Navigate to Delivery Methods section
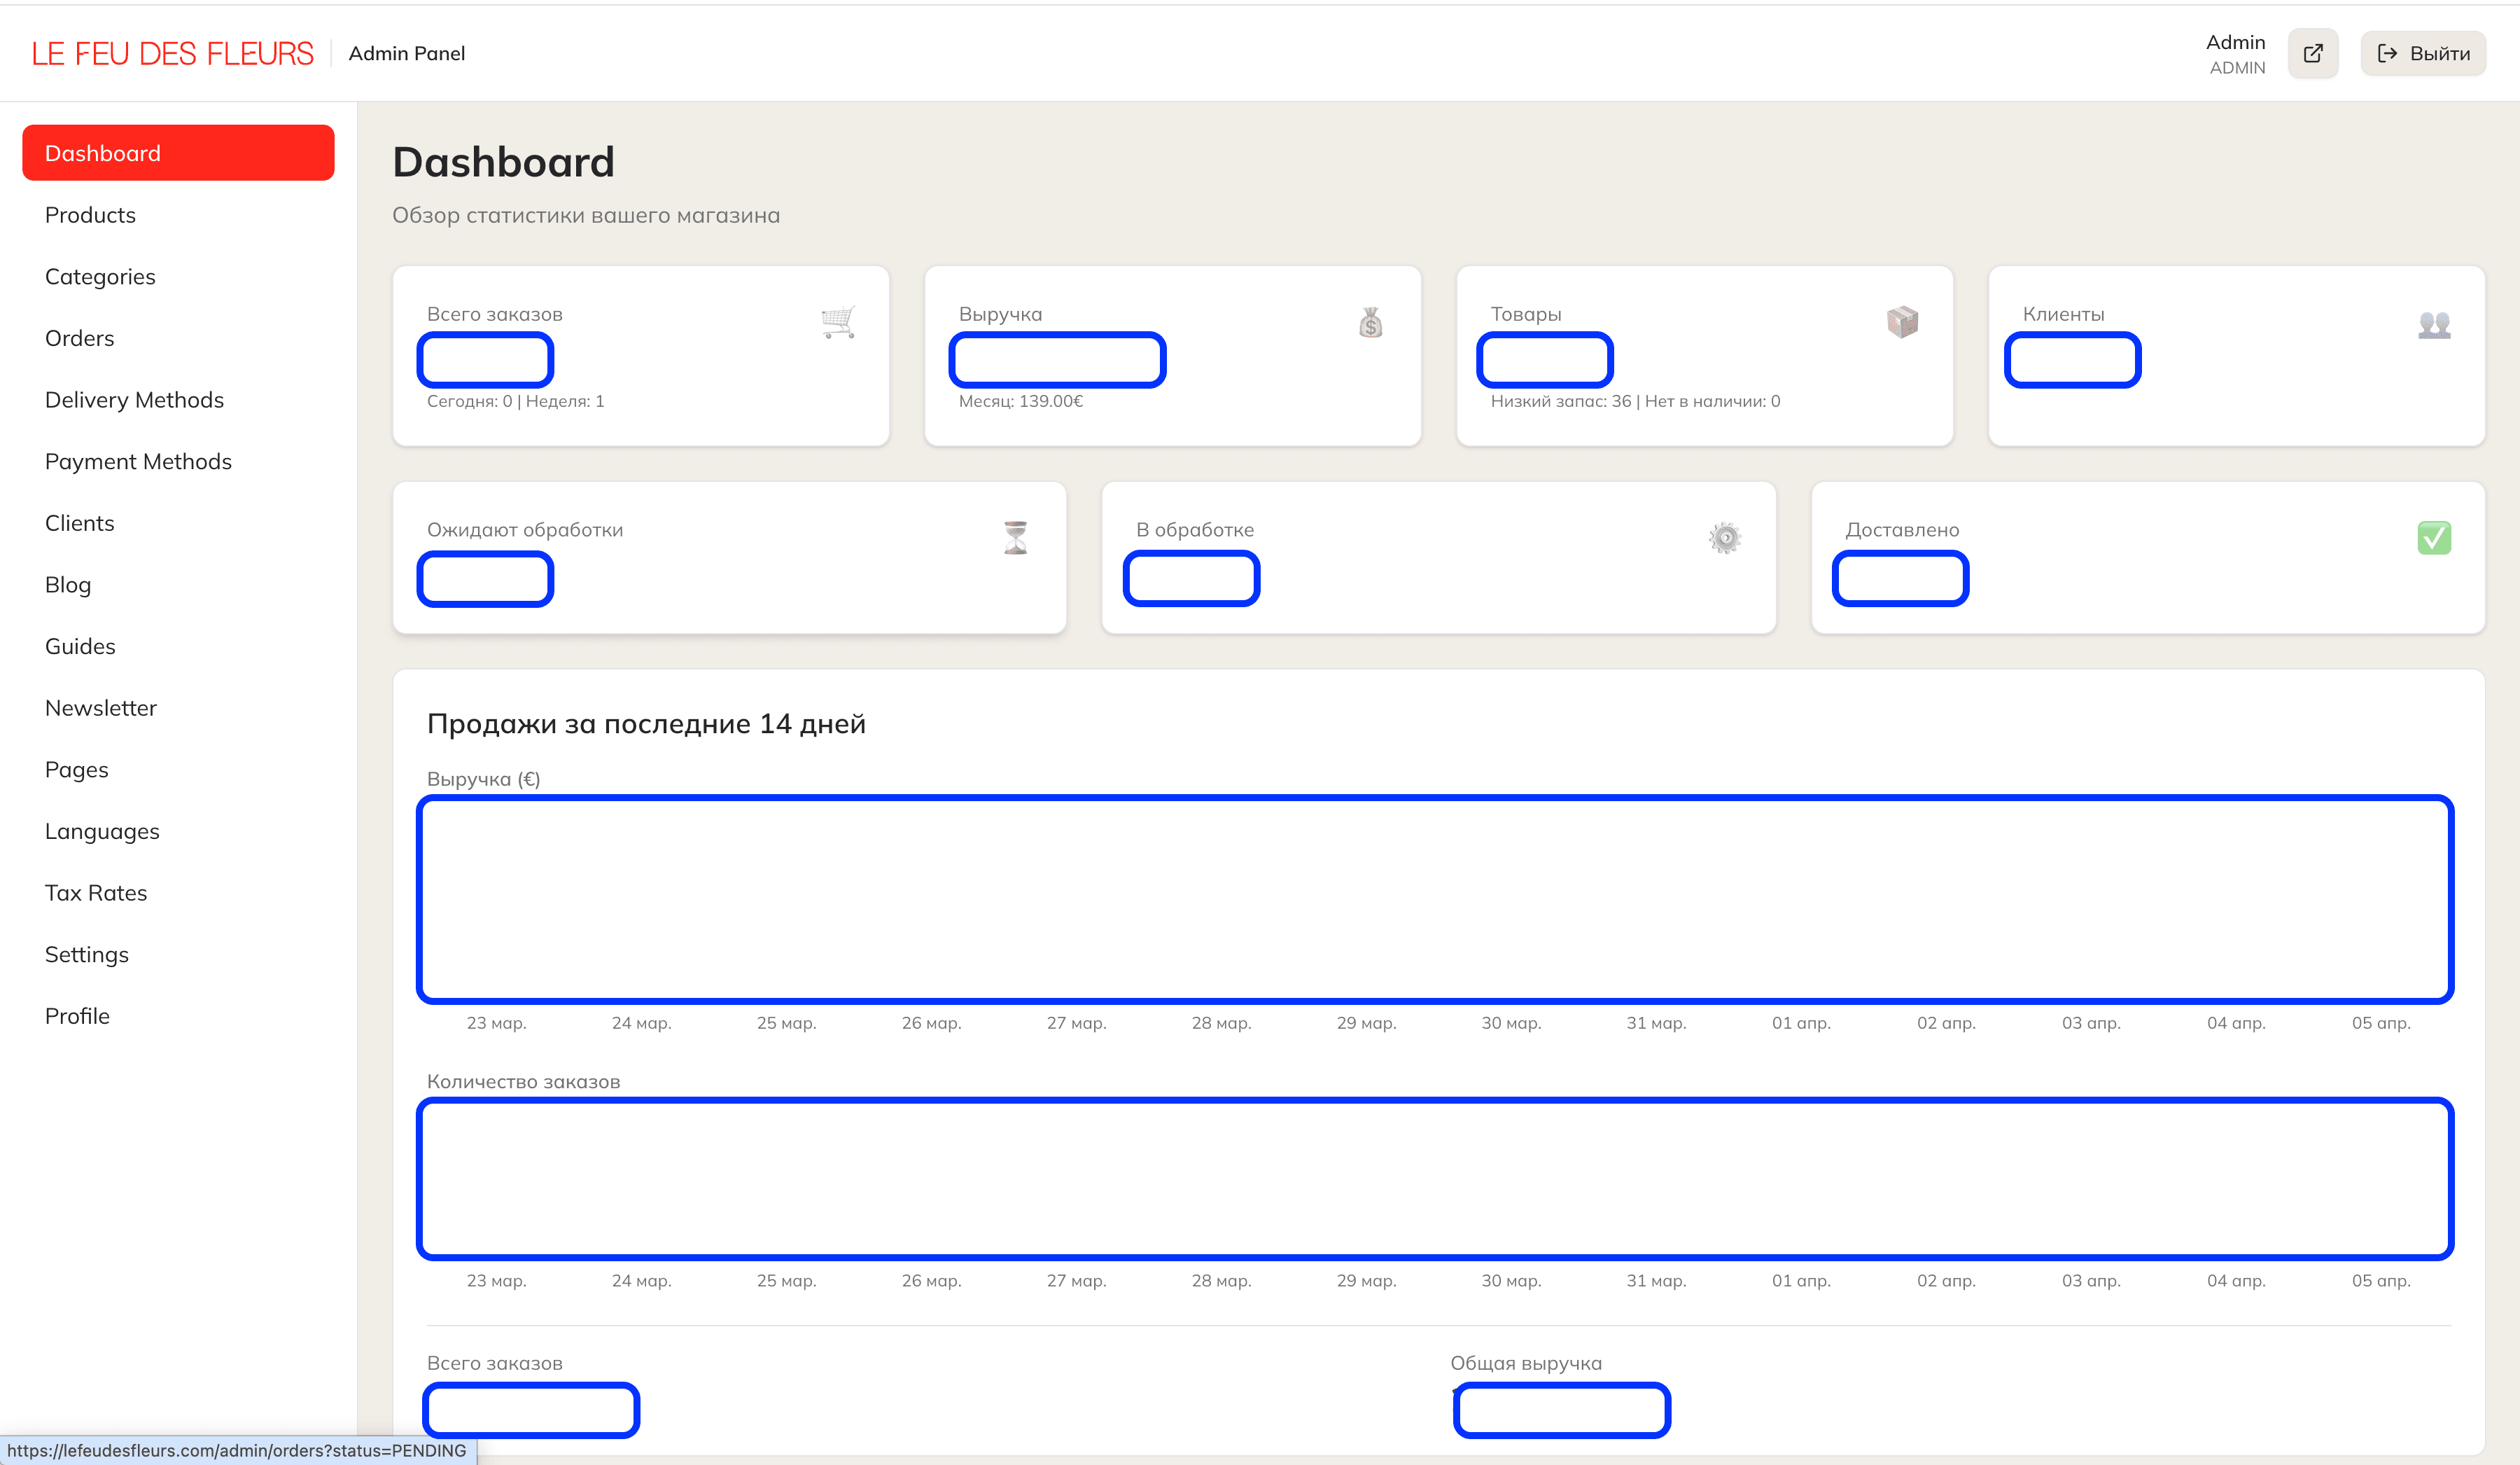The height and width of the screenshot is (1465, 2520). (x=134, y=401)
